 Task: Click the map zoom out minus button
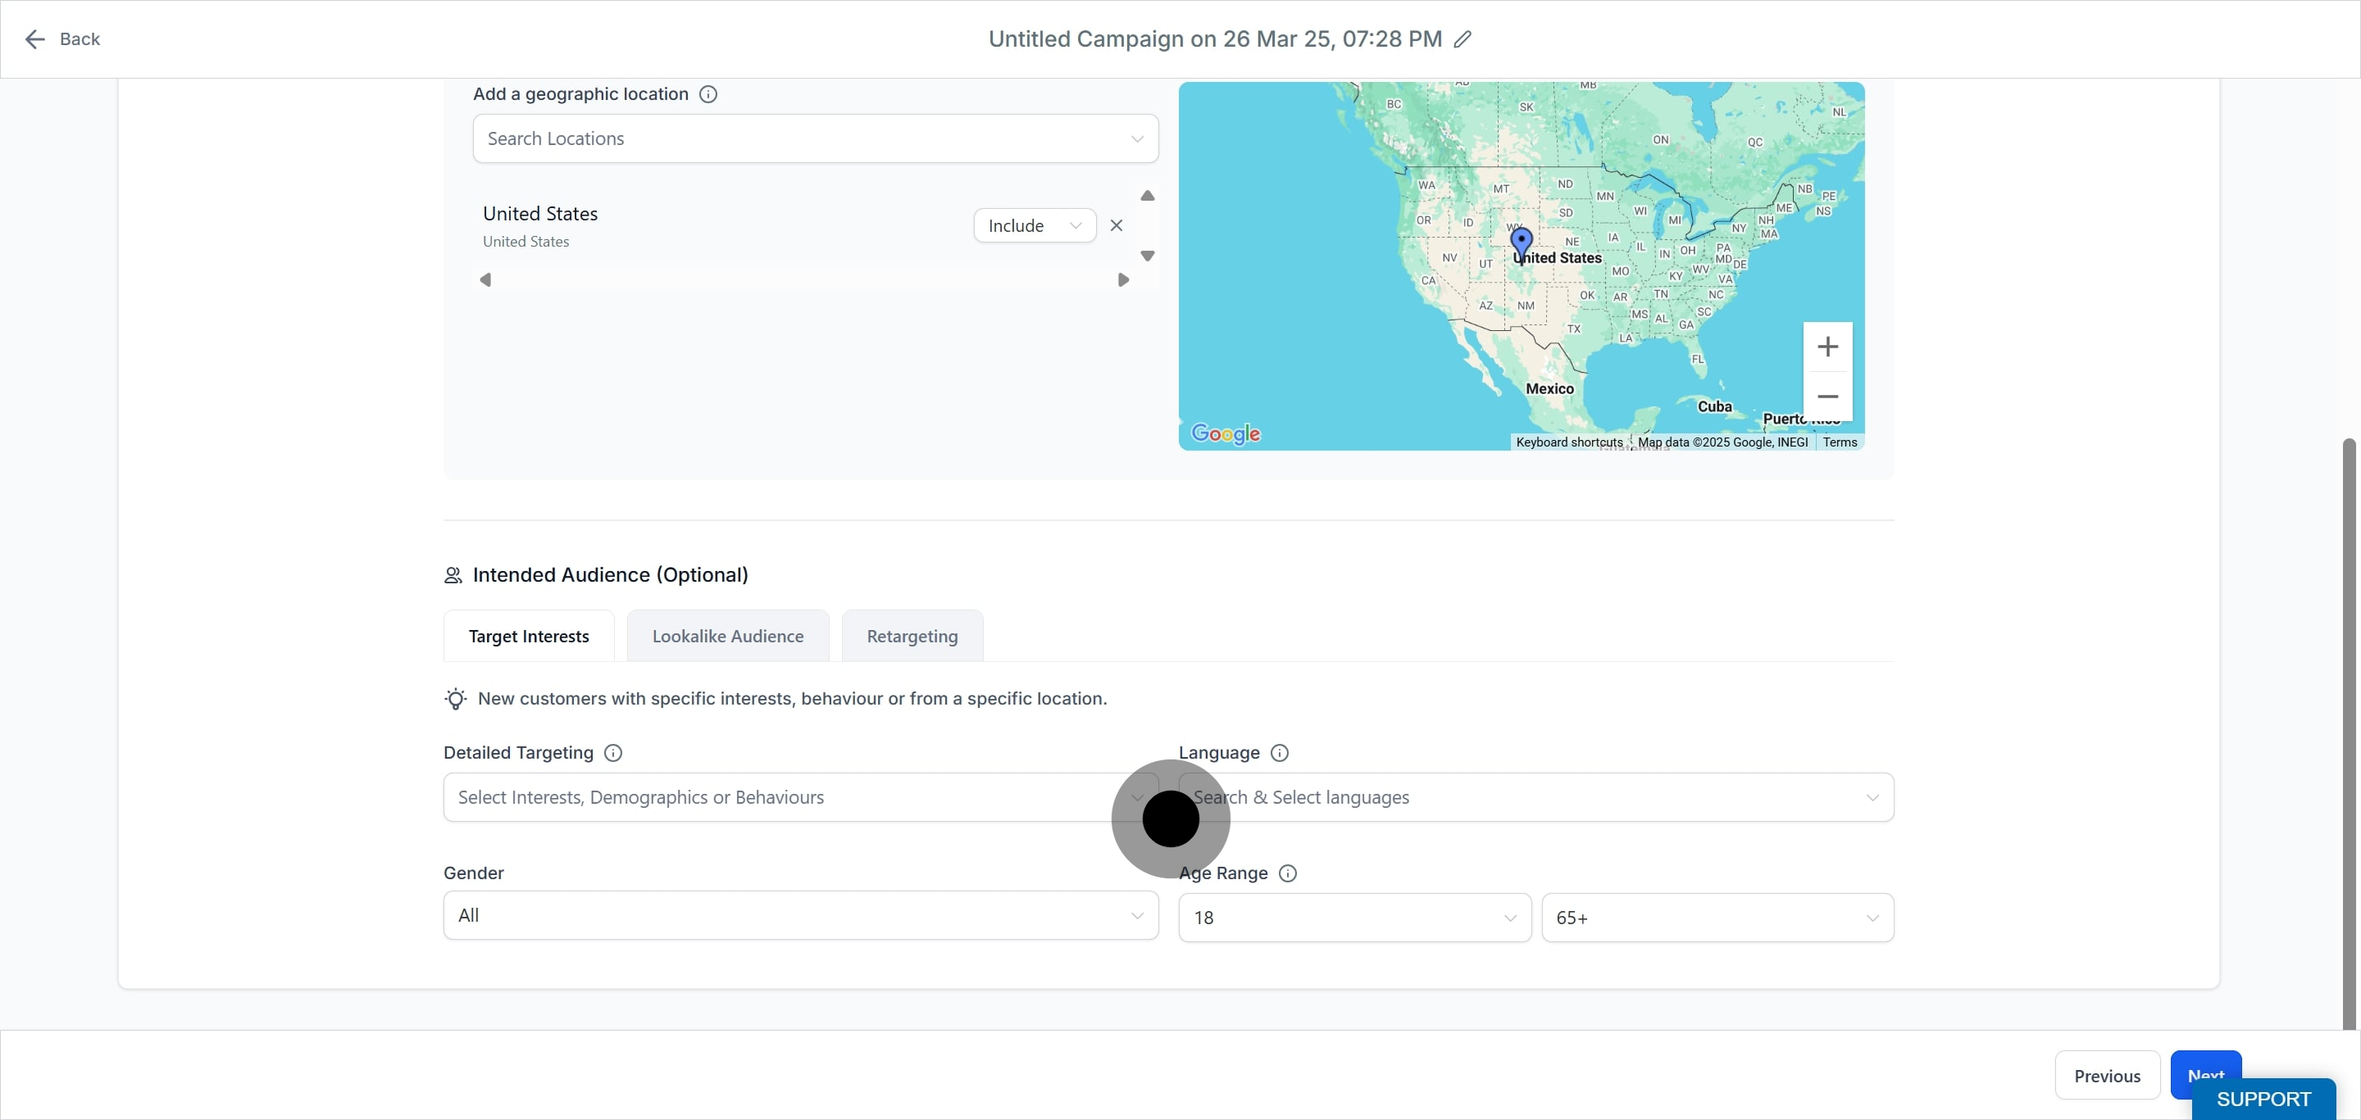pyautogui.click(x=1826, y=397)
